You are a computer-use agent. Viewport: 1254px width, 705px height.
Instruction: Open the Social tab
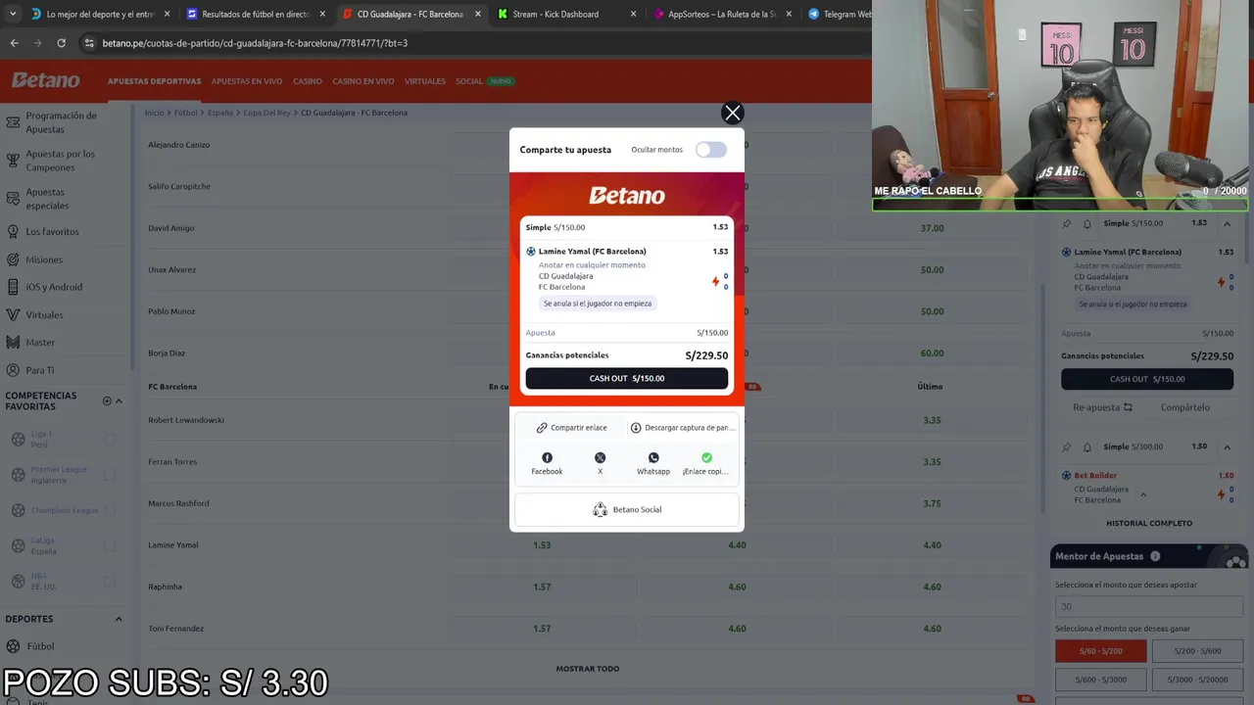pyautogui.click(x=469, y=81)
